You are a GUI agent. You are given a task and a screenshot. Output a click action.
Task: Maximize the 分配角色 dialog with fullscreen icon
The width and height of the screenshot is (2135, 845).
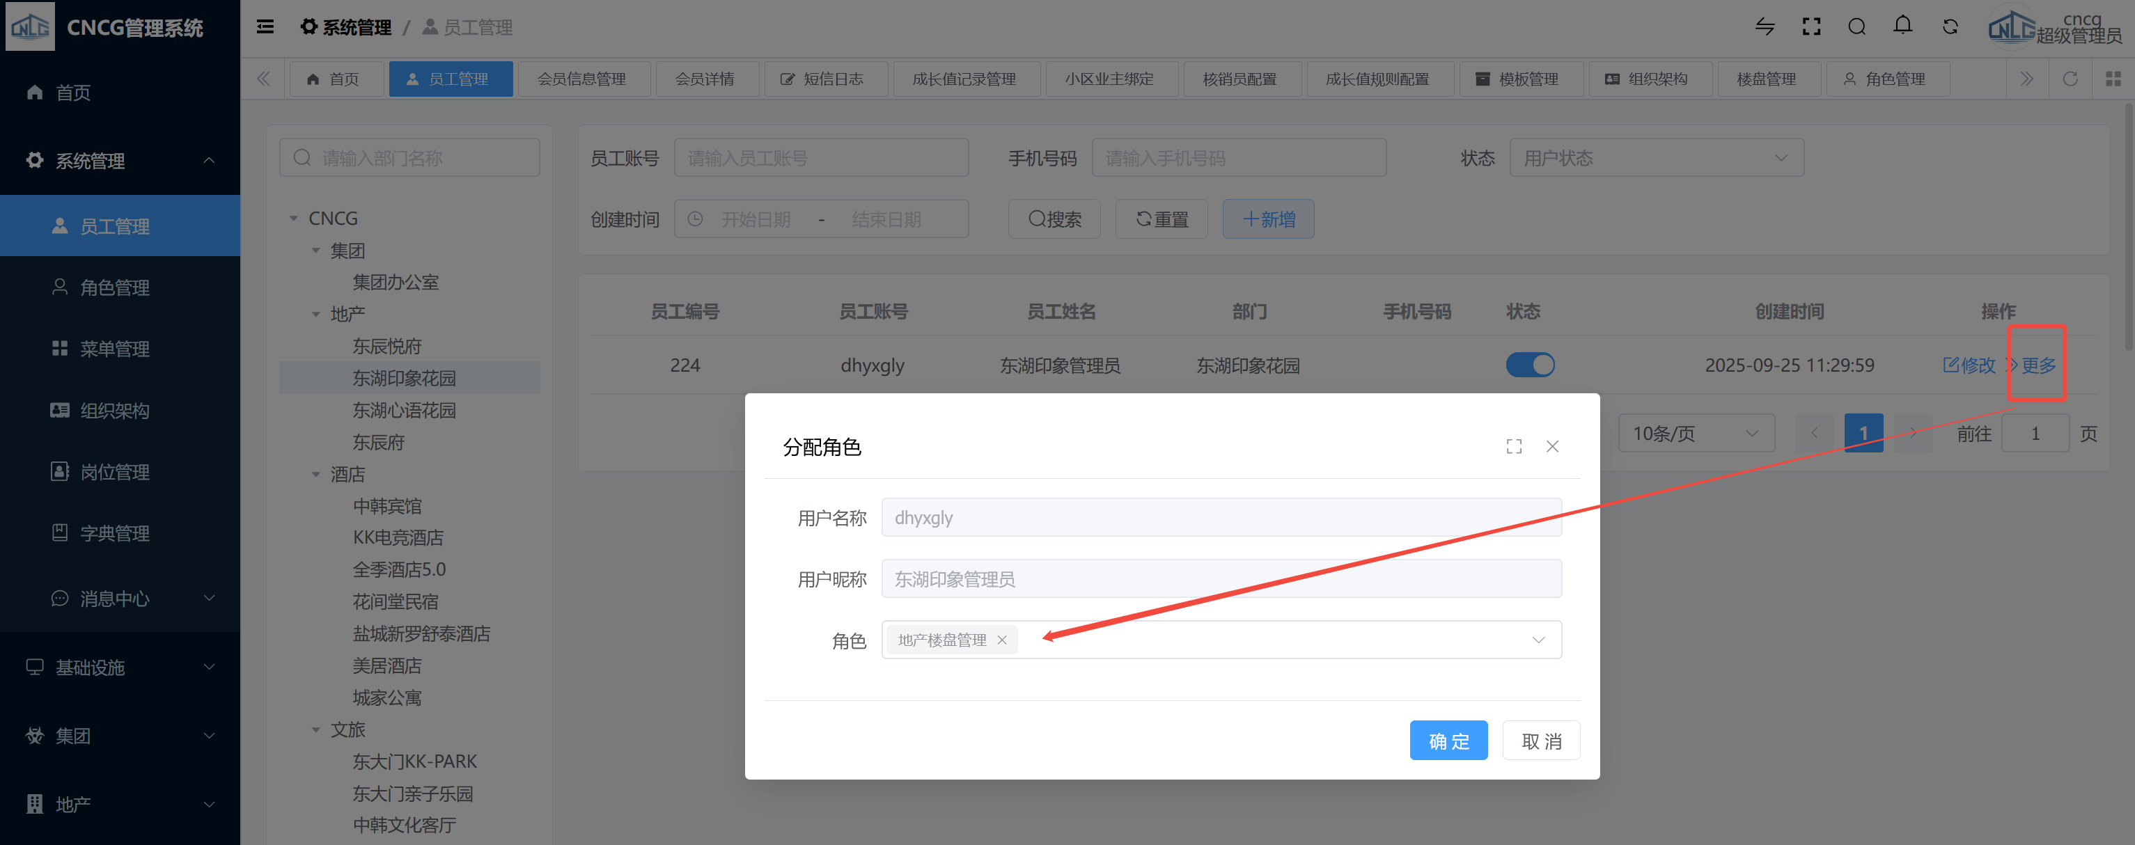[1513, 447]
